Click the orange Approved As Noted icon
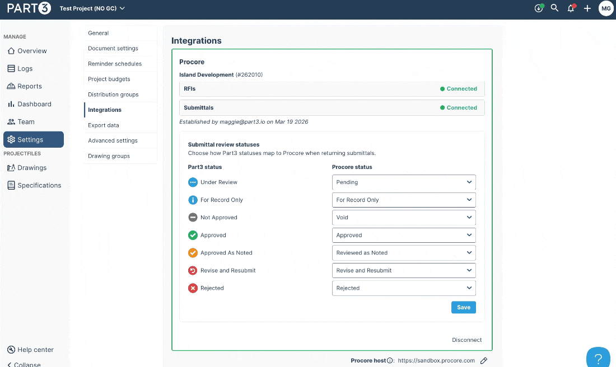Viewport: 616px width, 367px height. click(x=193, y=253)
